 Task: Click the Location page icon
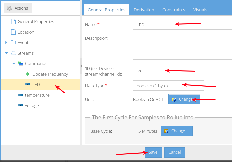(x=13, y=32)
